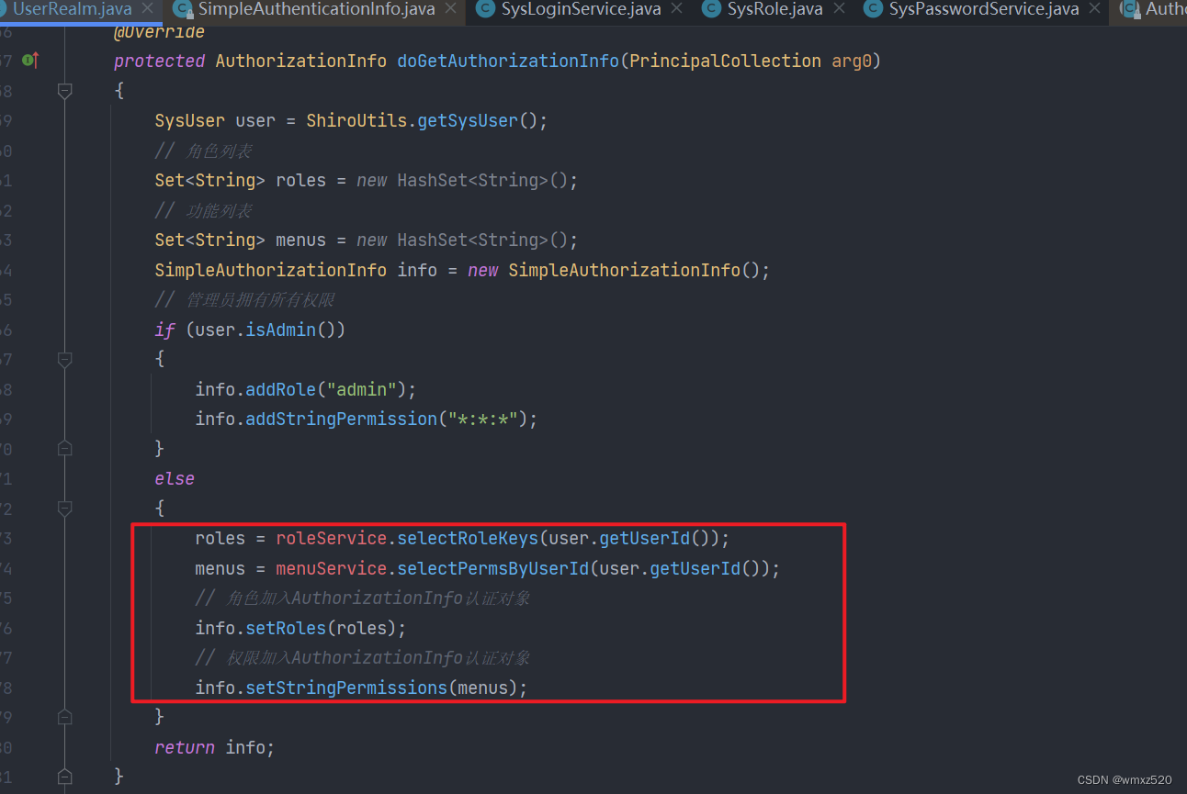This screenshot has height=794, width=1187.
Task: Click the AuthorizationInfo return type
Action: (300, 61)
